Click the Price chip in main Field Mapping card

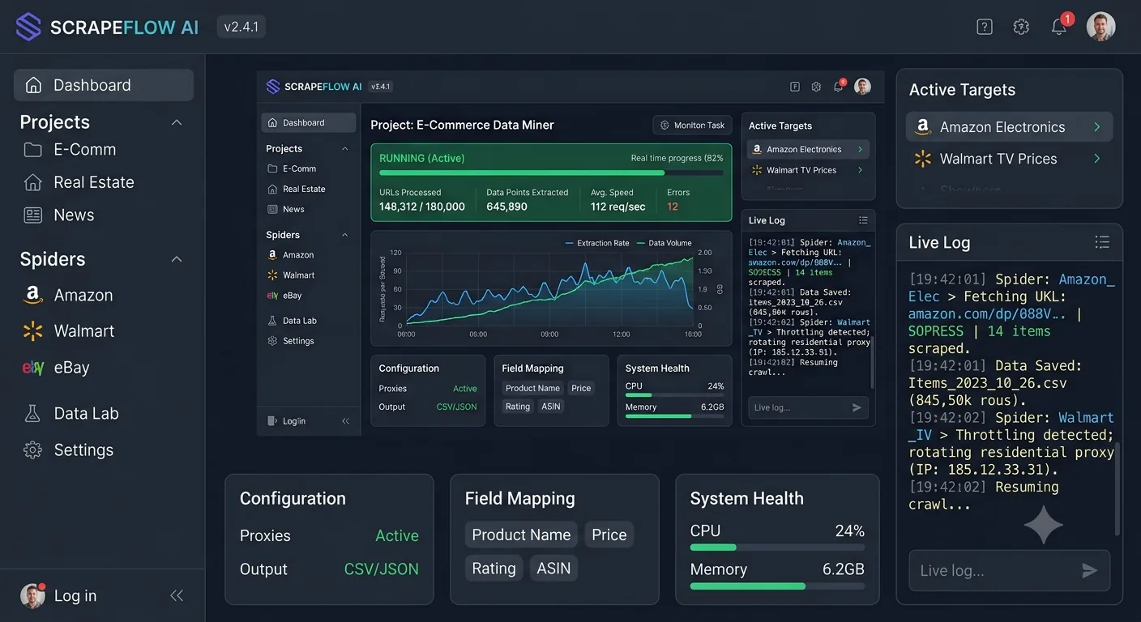pos(609,535)
